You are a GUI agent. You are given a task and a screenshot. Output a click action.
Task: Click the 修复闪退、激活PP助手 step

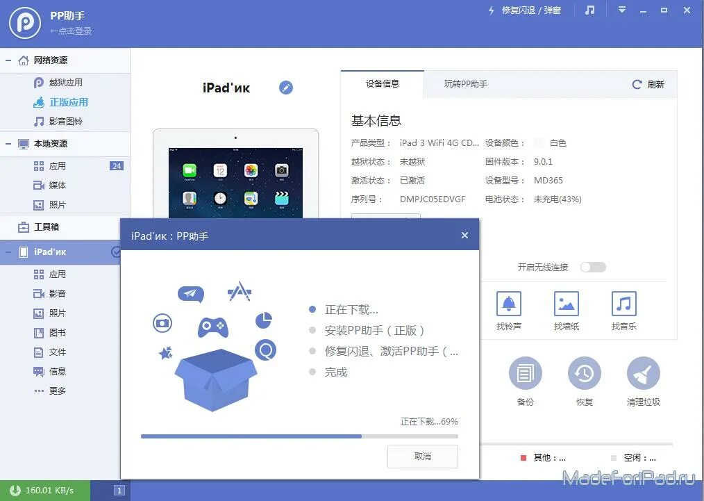click(x=392, y=352)
